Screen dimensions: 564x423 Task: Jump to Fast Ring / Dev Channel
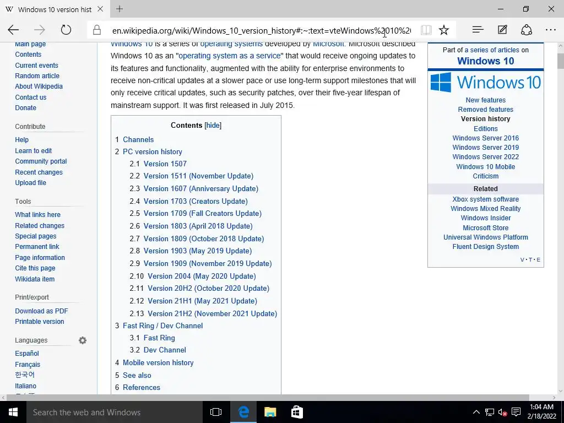point(163,326)
